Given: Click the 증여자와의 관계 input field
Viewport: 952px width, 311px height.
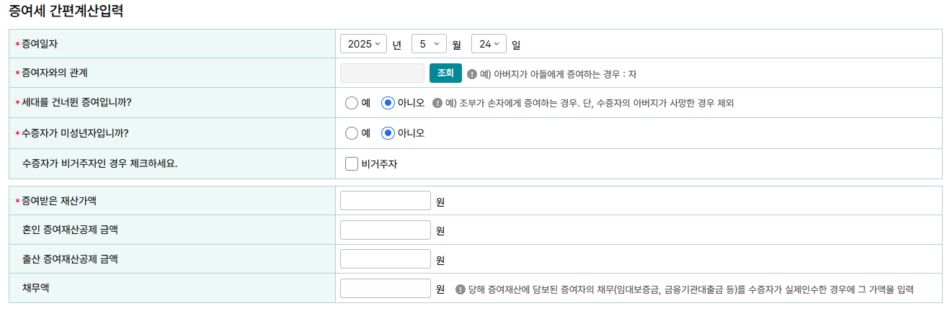Looking at the screenshot, I should point(382,73).
